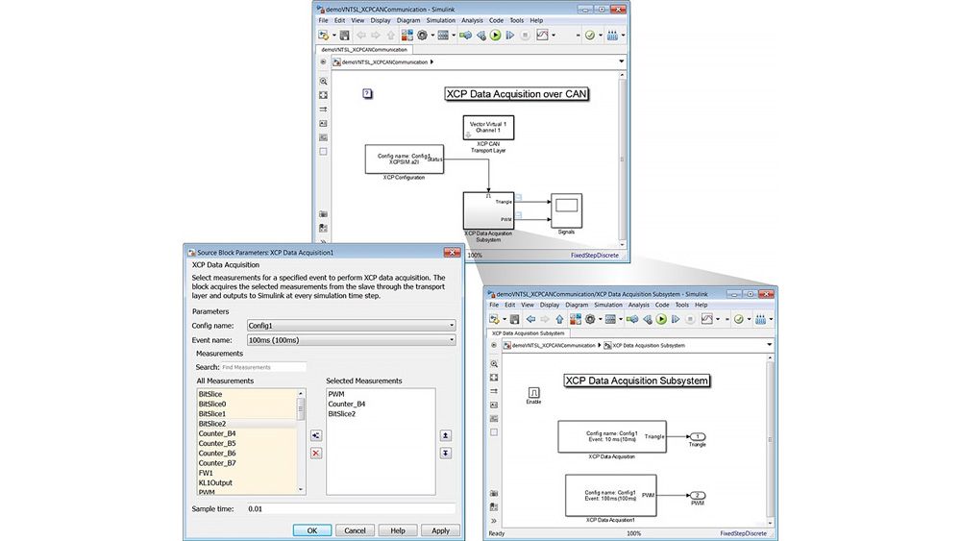Click the move-down arrow beside Selected Measurements
The image size is (961, 541).
(x=445, y=452)
